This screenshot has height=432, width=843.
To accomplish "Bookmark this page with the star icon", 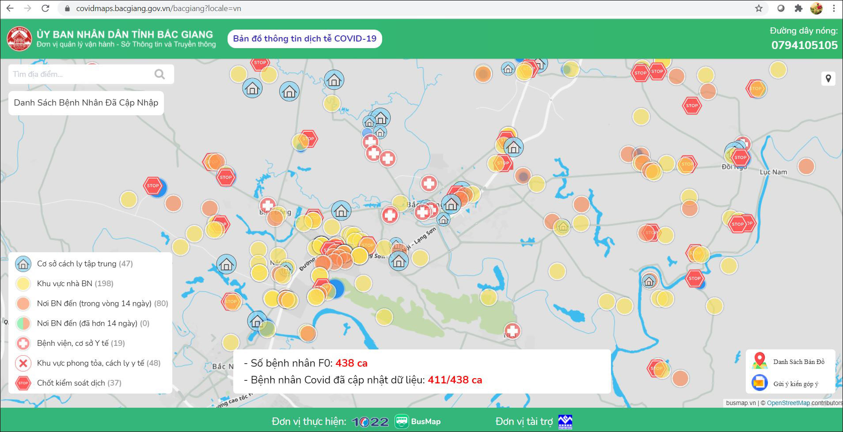I will [x=759, y=8].
